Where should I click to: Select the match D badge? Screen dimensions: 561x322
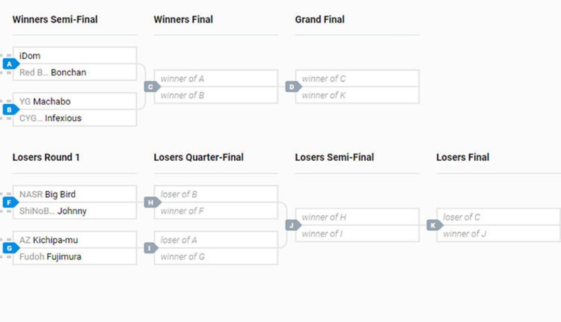click(293, 87)
